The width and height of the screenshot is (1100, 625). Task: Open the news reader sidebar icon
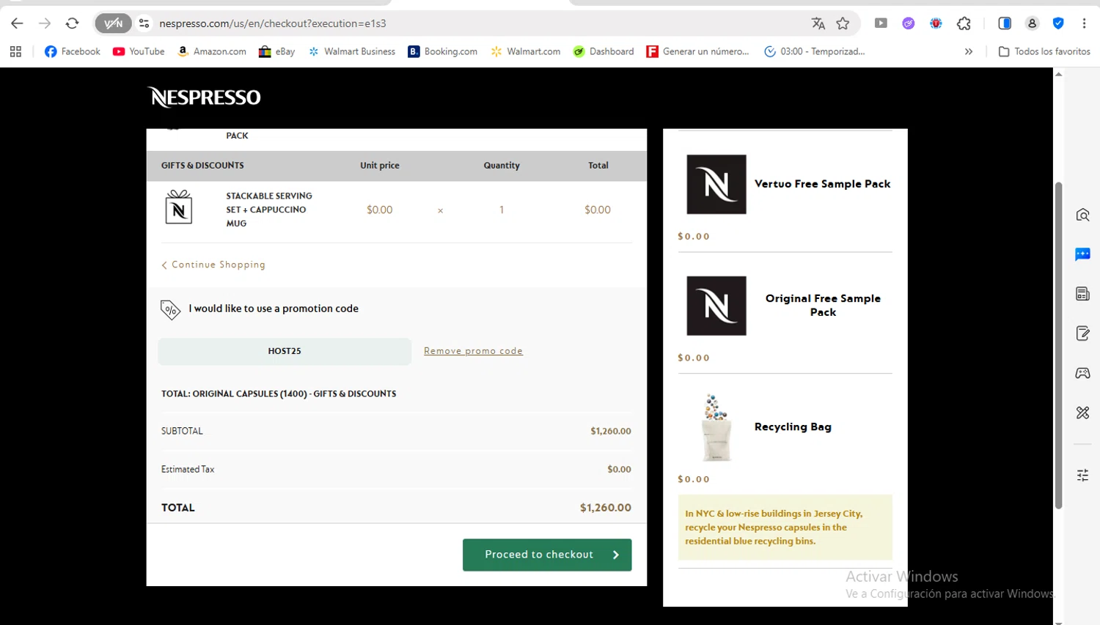point(1082,294)
